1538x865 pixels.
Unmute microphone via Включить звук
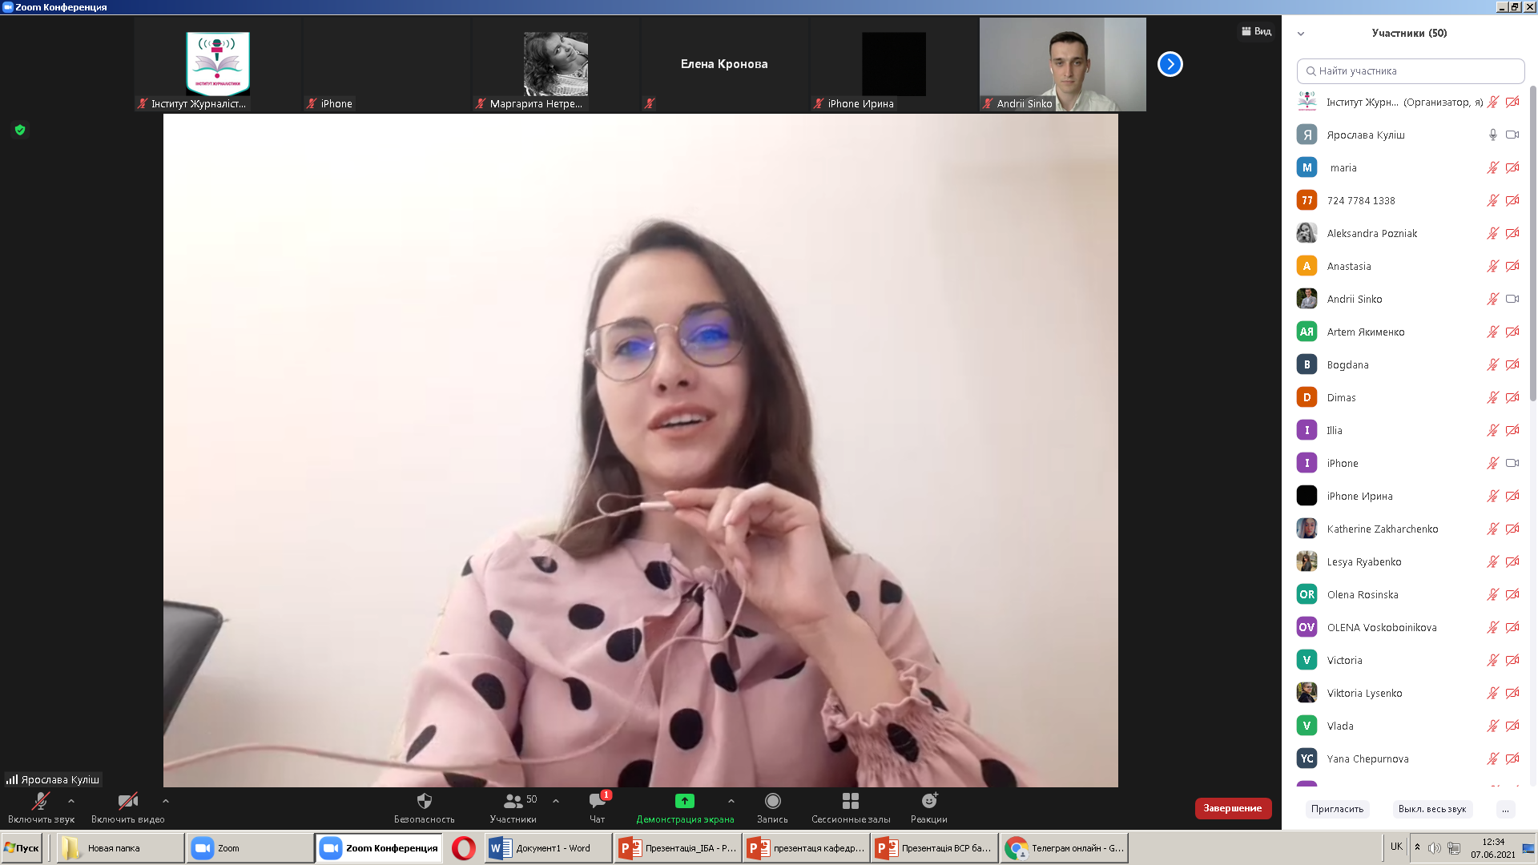[x=40, y=801]
